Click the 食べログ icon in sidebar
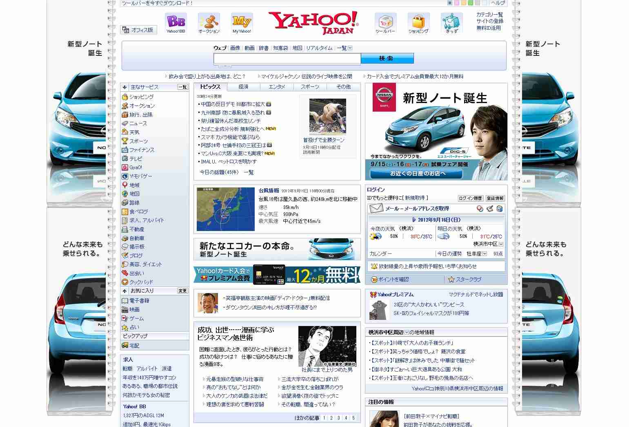The width and height of the screenshot is (629, 427). pyautogui.click(x=125, y=211)
